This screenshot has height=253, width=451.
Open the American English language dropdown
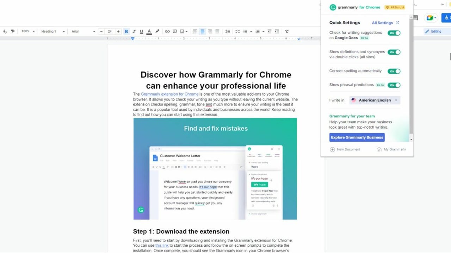coord(375,100)
